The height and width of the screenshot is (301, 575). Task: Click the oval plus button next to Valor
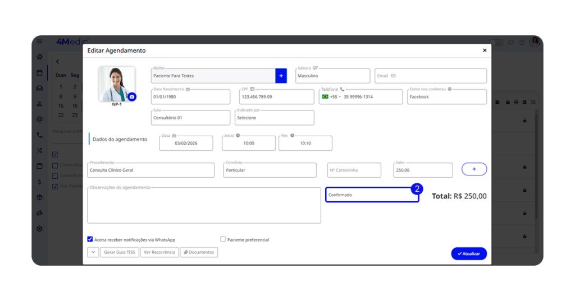474,169
